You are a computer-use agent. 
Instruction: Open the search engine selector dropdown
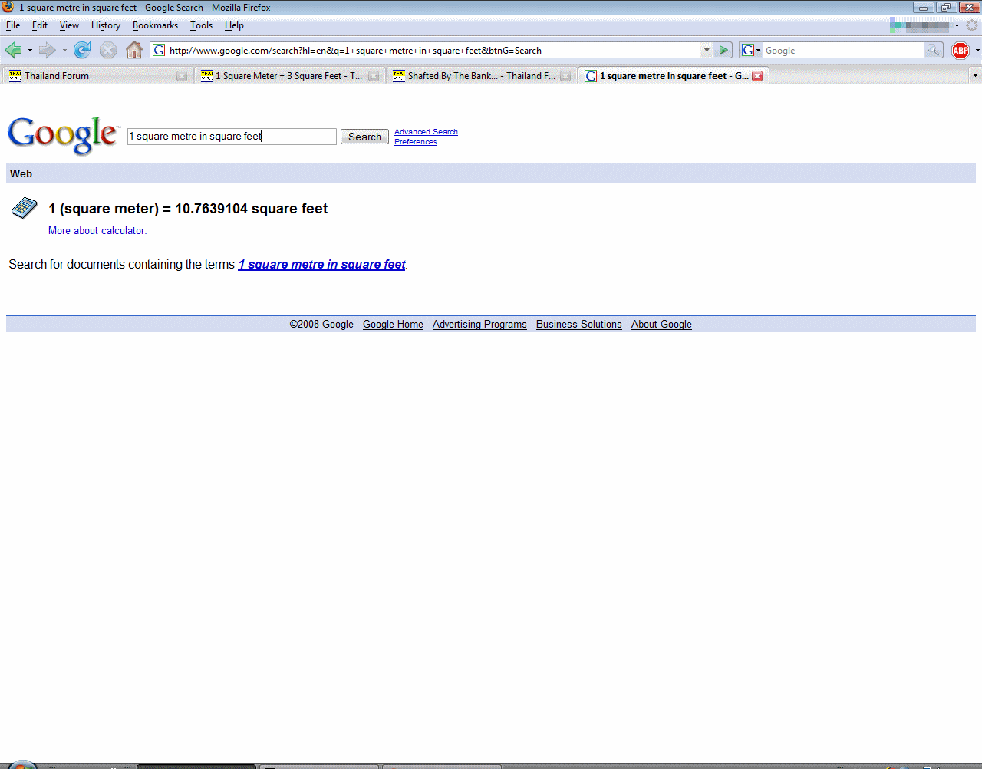[x=751, y=51]
